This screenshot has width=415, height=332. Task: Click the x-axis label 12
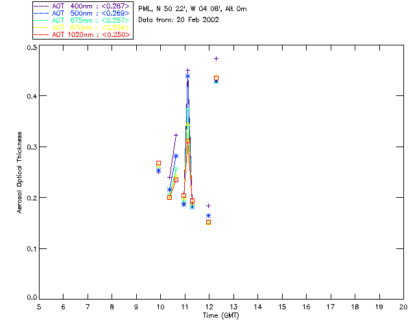pyautogui.click(x=209, y=307)
